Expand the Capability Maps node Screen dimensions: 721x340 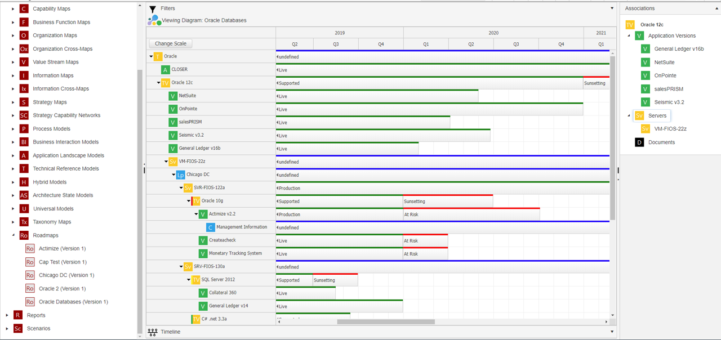point(14,9)
